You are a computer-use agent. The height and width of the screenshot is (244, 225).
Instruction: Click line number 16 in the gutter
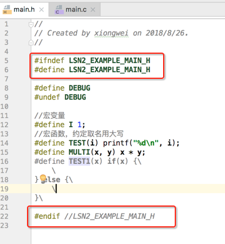click(x=4, y=161)
